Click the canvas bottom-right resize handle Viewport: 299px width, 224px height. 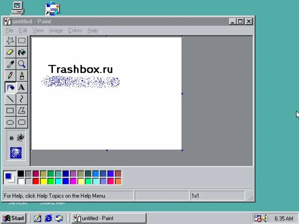pyautogui.click(x=182, y=150)
